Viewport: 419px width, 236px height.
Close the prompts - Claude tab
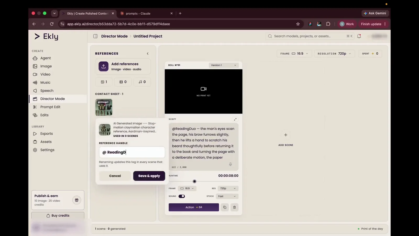pos(172,13)
